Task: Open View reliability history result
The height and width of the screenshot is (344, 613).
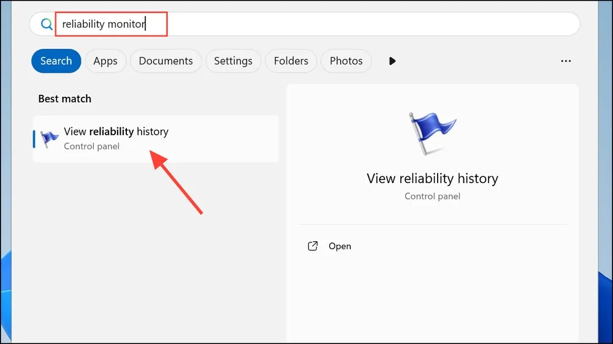Action: (156, 138)
